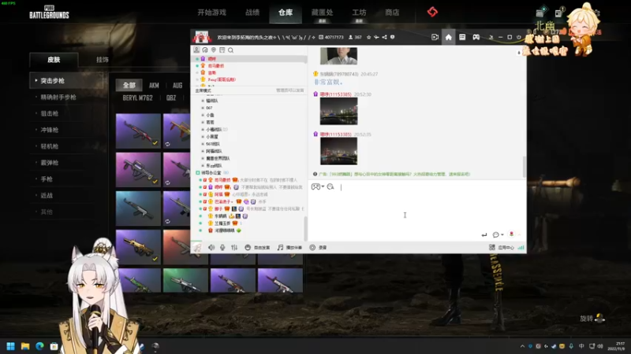The image size is (631, 354).
Task: Open the 主席模式 mode dropdown
Action: pyautogui.click(x=203, y=90)
